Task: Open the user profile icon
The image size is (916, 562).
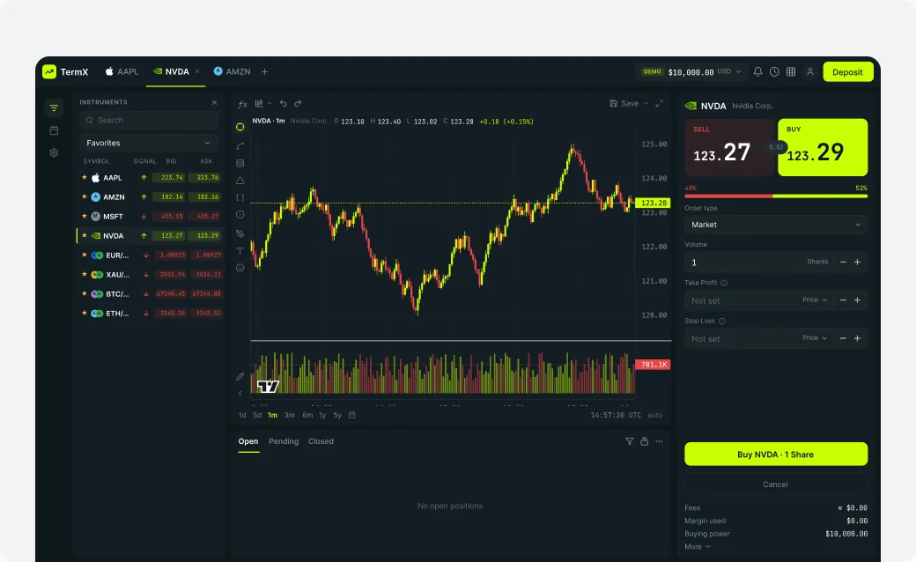Action: [x=809, y=72]
